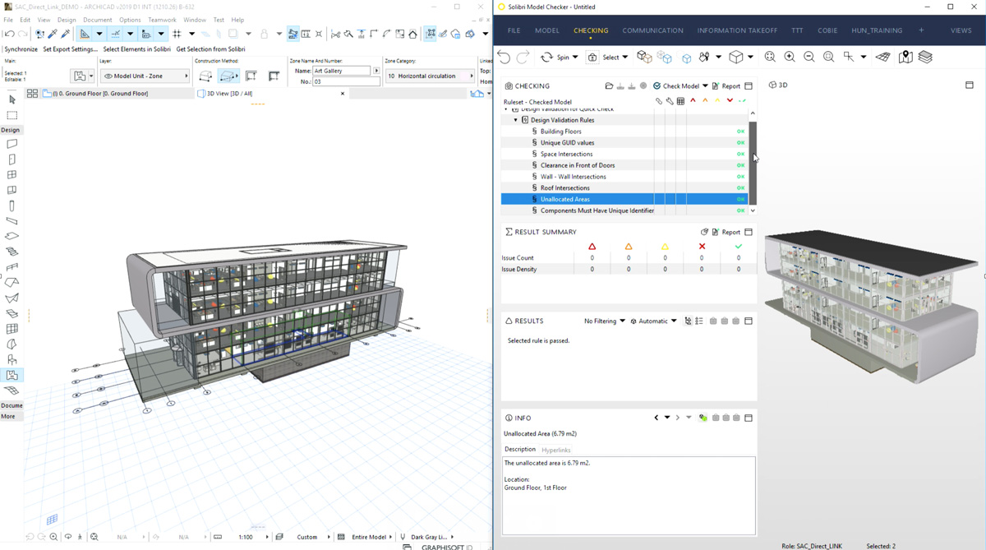The height and width of the screenshot is (550, 986).
Task: Click the Zoom Out magnifier in Solibri toolbar
Action: (809, 57)
